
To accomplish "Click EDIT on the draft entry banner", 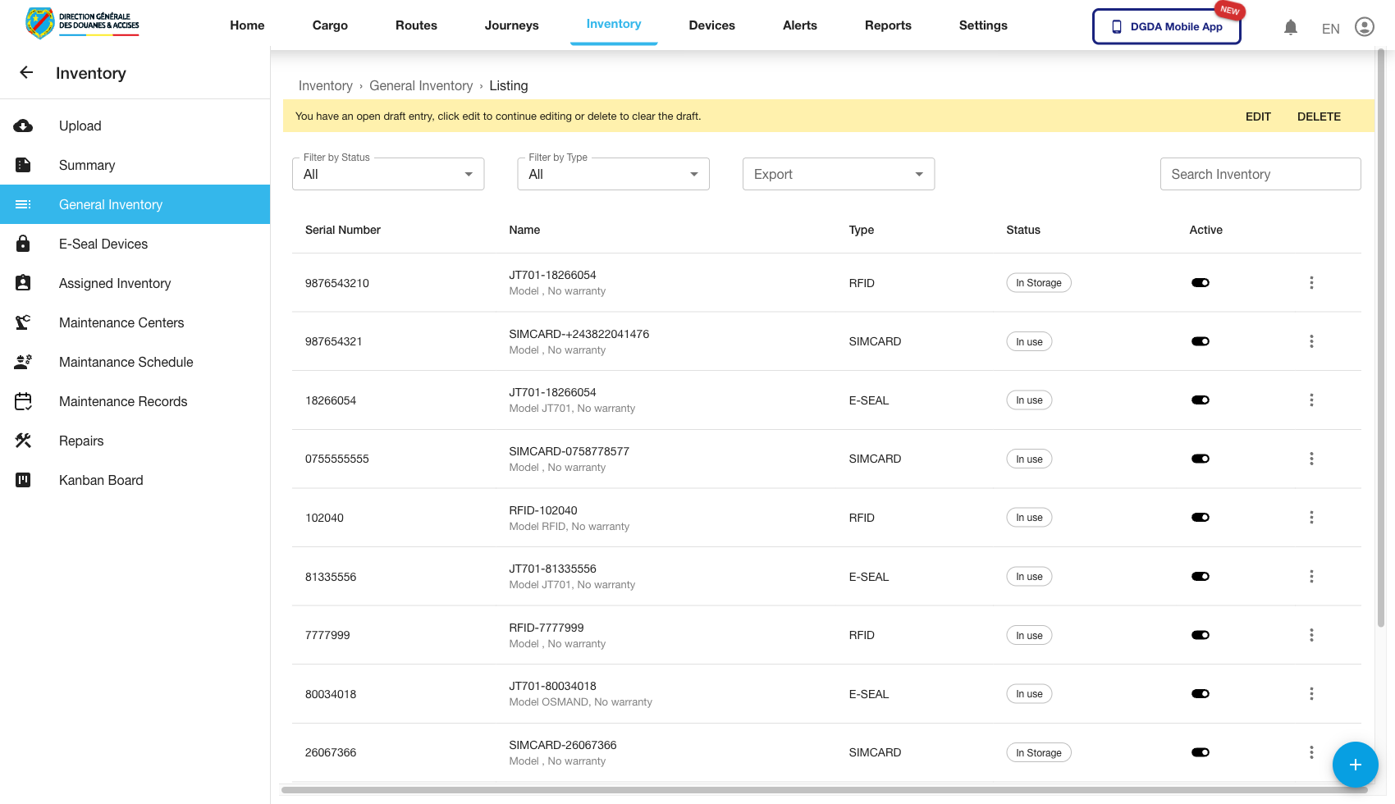I will pos(1258,116).
